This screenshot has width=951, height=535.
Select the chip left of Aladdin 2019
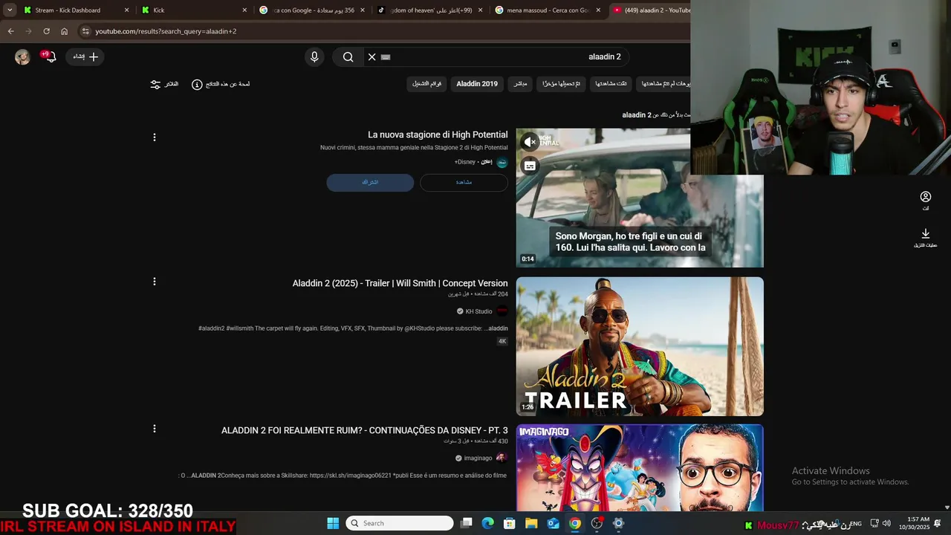427,84
